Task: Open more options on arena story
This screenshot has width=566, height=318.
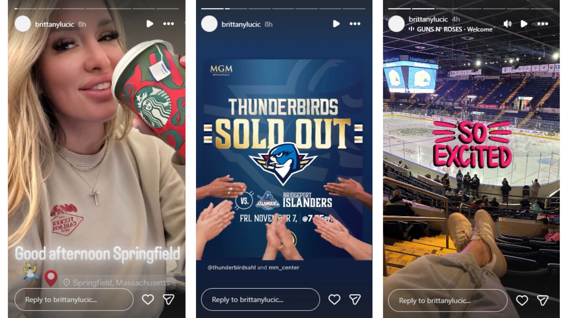Action: (x=542, y=24)
